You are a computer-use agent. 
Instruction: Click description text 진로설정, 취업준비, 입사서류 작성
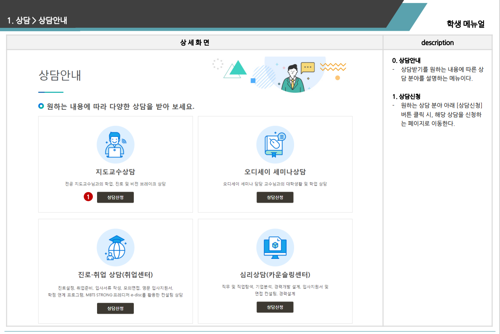(x=116, y=291)
